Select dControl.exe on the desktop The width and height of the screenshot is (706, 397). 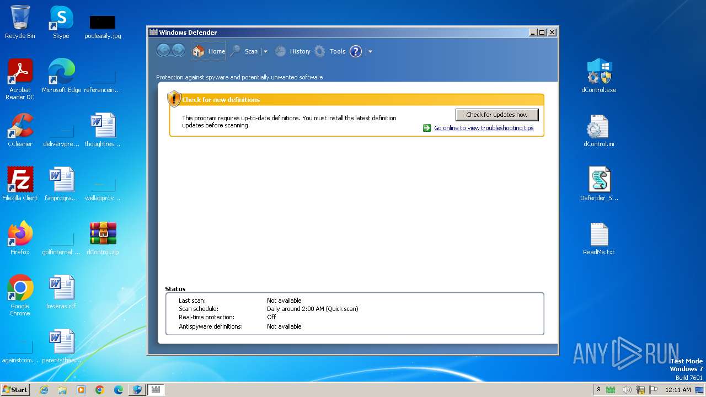tap(599, 76)
